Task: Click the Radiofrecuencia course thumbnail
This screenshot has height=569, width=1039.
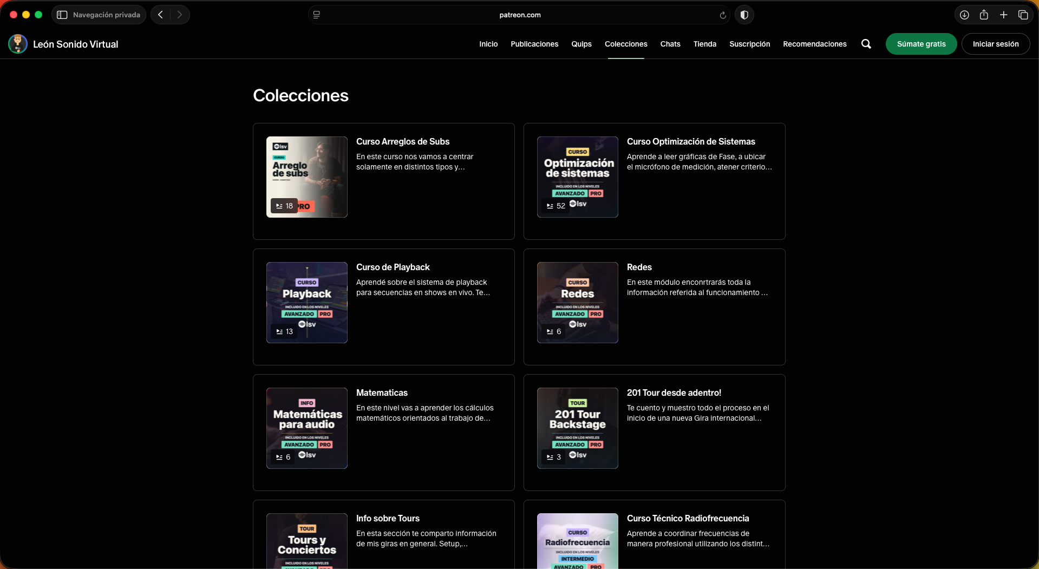Action: 578,541
